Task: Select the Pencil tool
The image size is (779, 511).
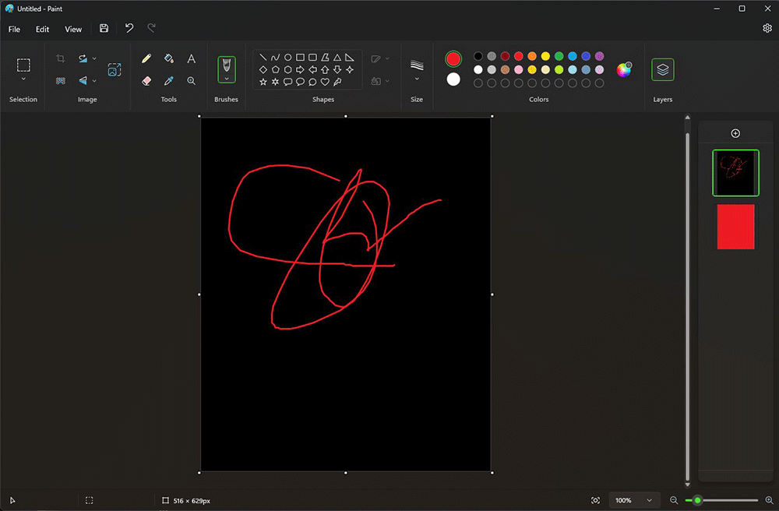Action: (x=146, y=58)
